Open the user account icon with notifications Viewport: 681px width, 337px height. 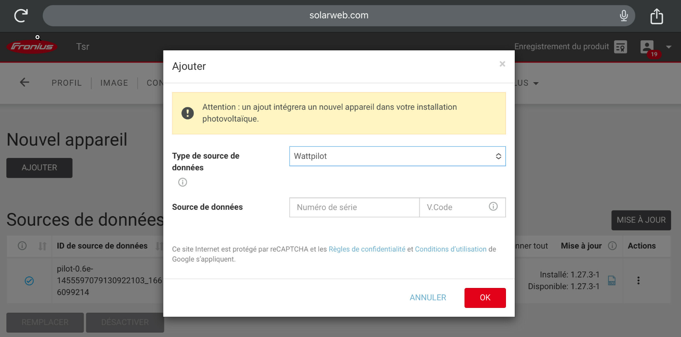point(647,47)
